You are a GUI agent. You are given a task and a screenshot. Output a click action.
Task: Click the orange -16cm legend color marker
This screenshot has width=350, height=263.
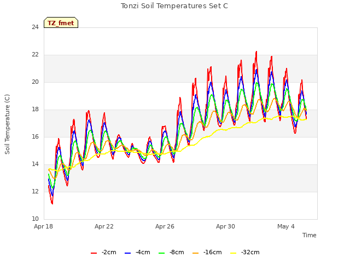click(x=195, y=253)
